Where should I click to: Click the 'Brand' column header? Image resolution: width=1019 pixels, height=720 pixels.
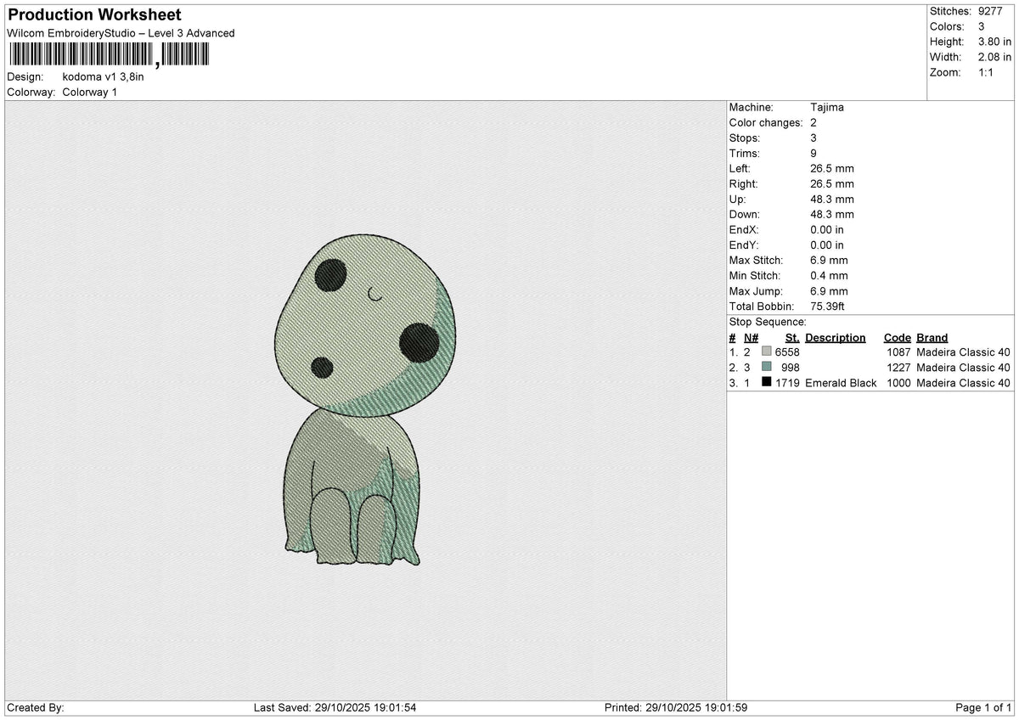click(x=932, y=337)
